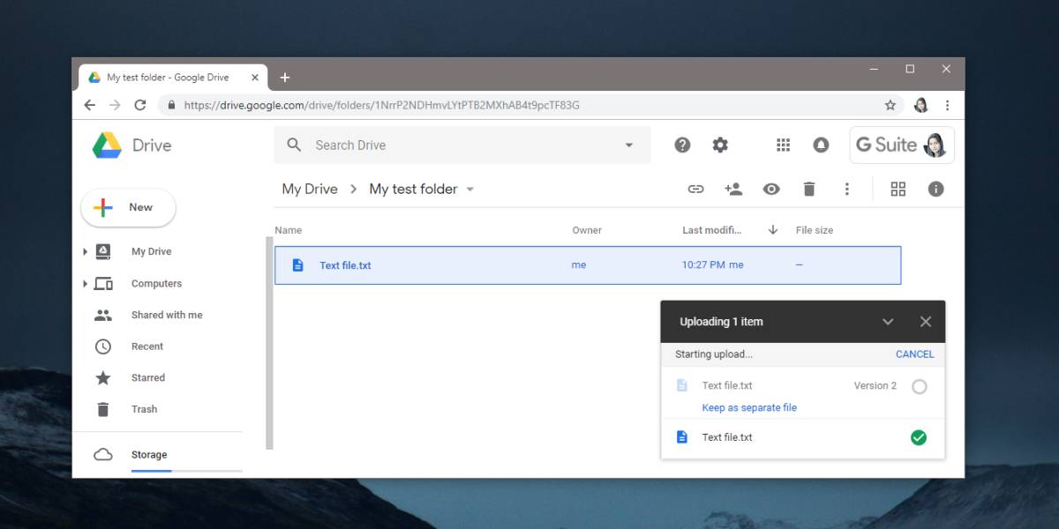Remove selected file with trash icon

point(809,189)
